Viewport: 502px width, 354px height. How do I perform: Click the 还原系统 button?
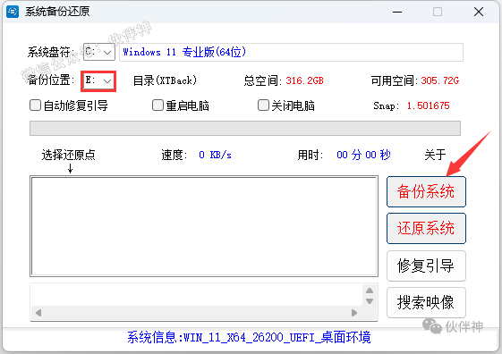(x=426, y=228)
